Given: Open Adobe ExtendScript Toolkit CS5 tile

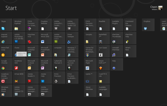Looking at the screenshot, I should tap(72, 25).
